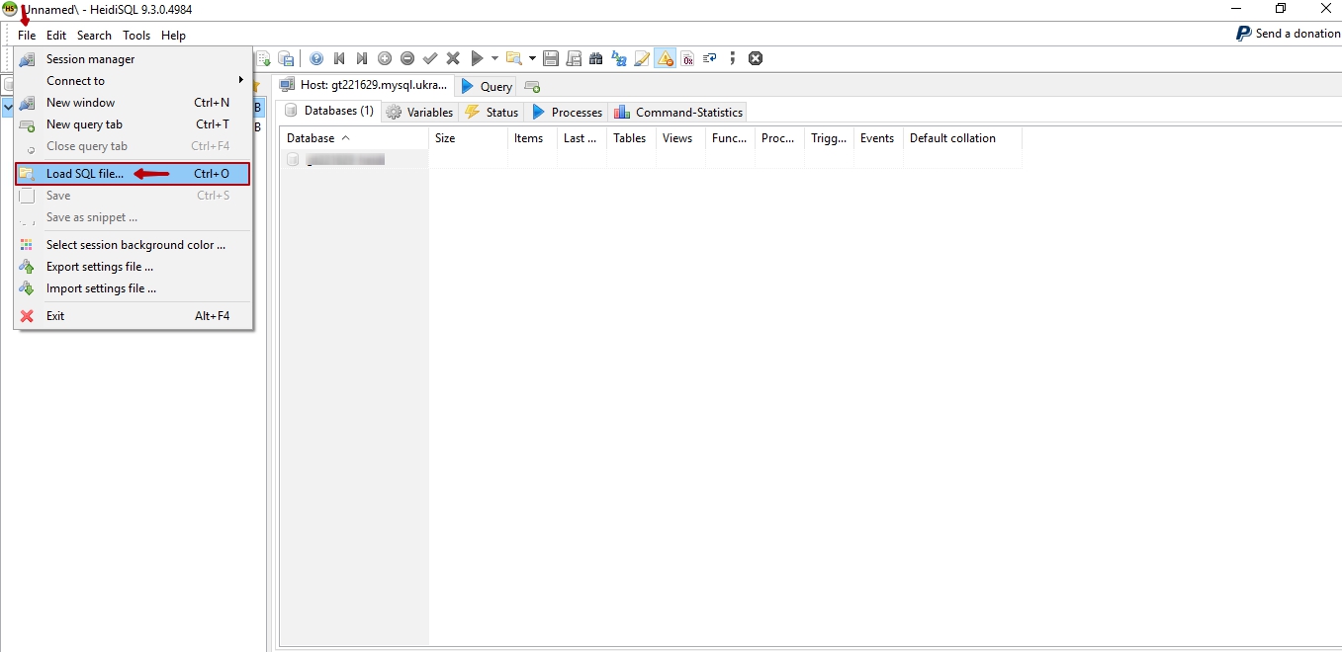Viewport: 1342px width, 652px height.
Task: Choose New query tab menu entry
Action: 134,124
